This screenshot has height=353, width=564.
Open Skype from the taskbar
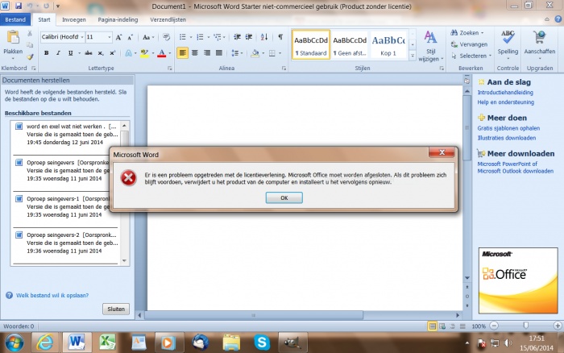click(263, 342)
